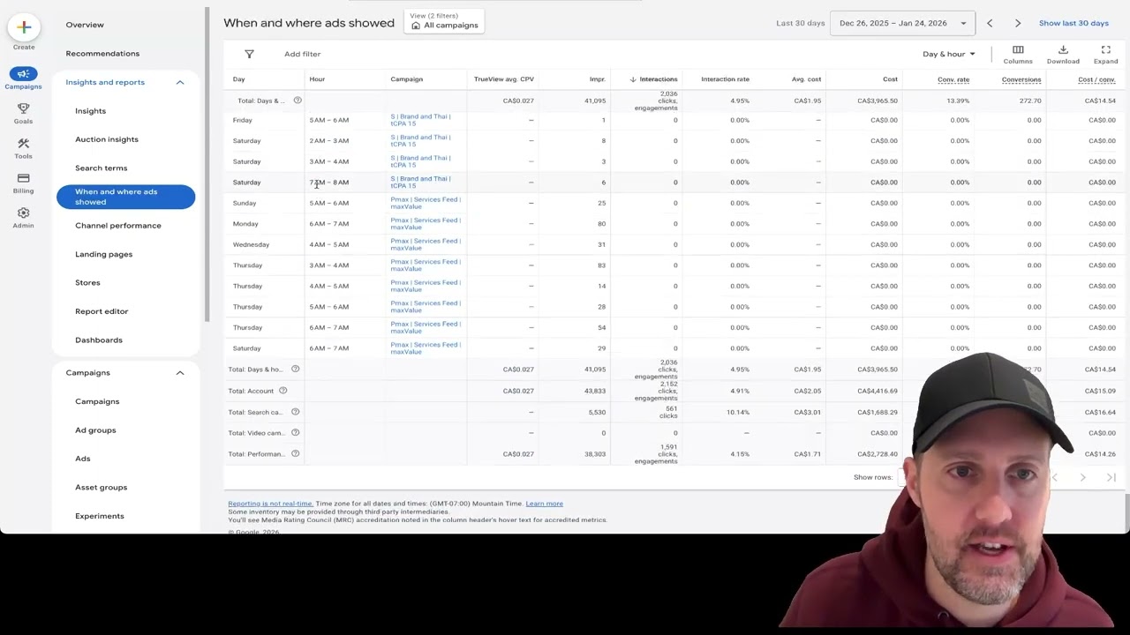
Task: Open the Day & hour view dropdown
Action: [x=949, y=55]
